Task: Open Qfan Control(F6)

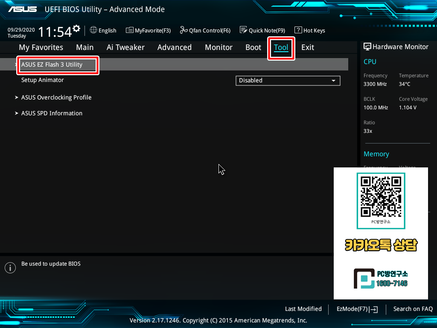Action: pyautogui.click(x=205, y=30)
